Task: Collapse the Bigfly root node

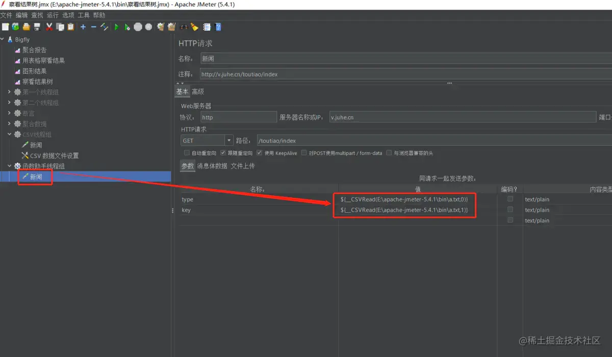Action: 3,39
